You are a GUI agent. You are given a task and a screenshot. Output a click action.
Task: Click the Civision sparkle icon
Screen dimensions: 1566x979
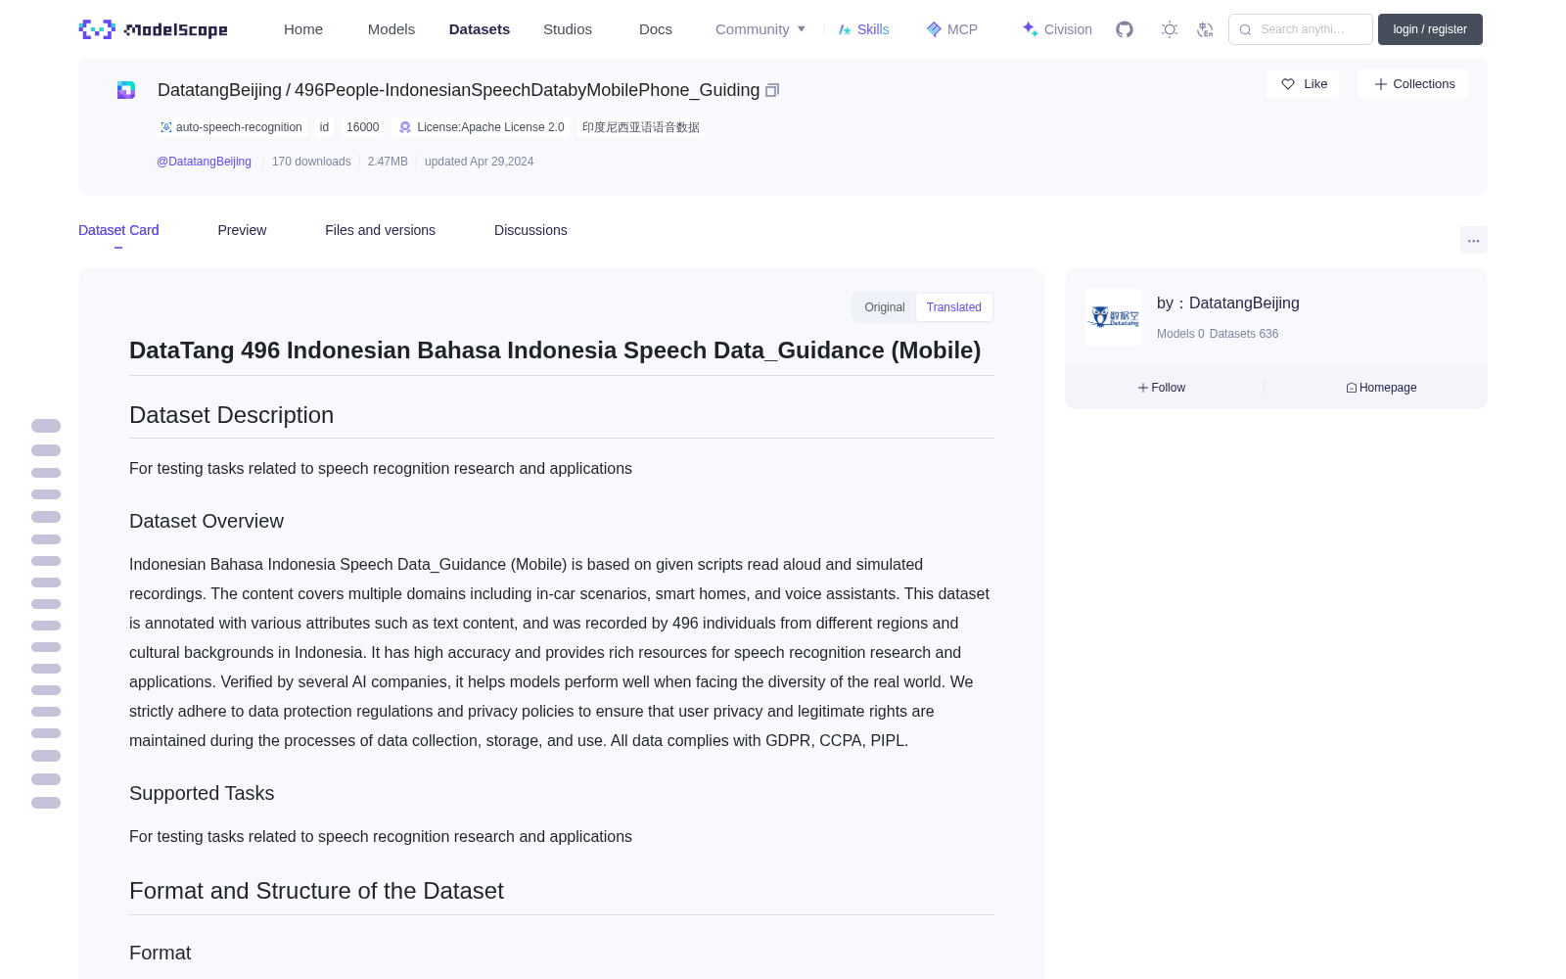coord(1030,29)
